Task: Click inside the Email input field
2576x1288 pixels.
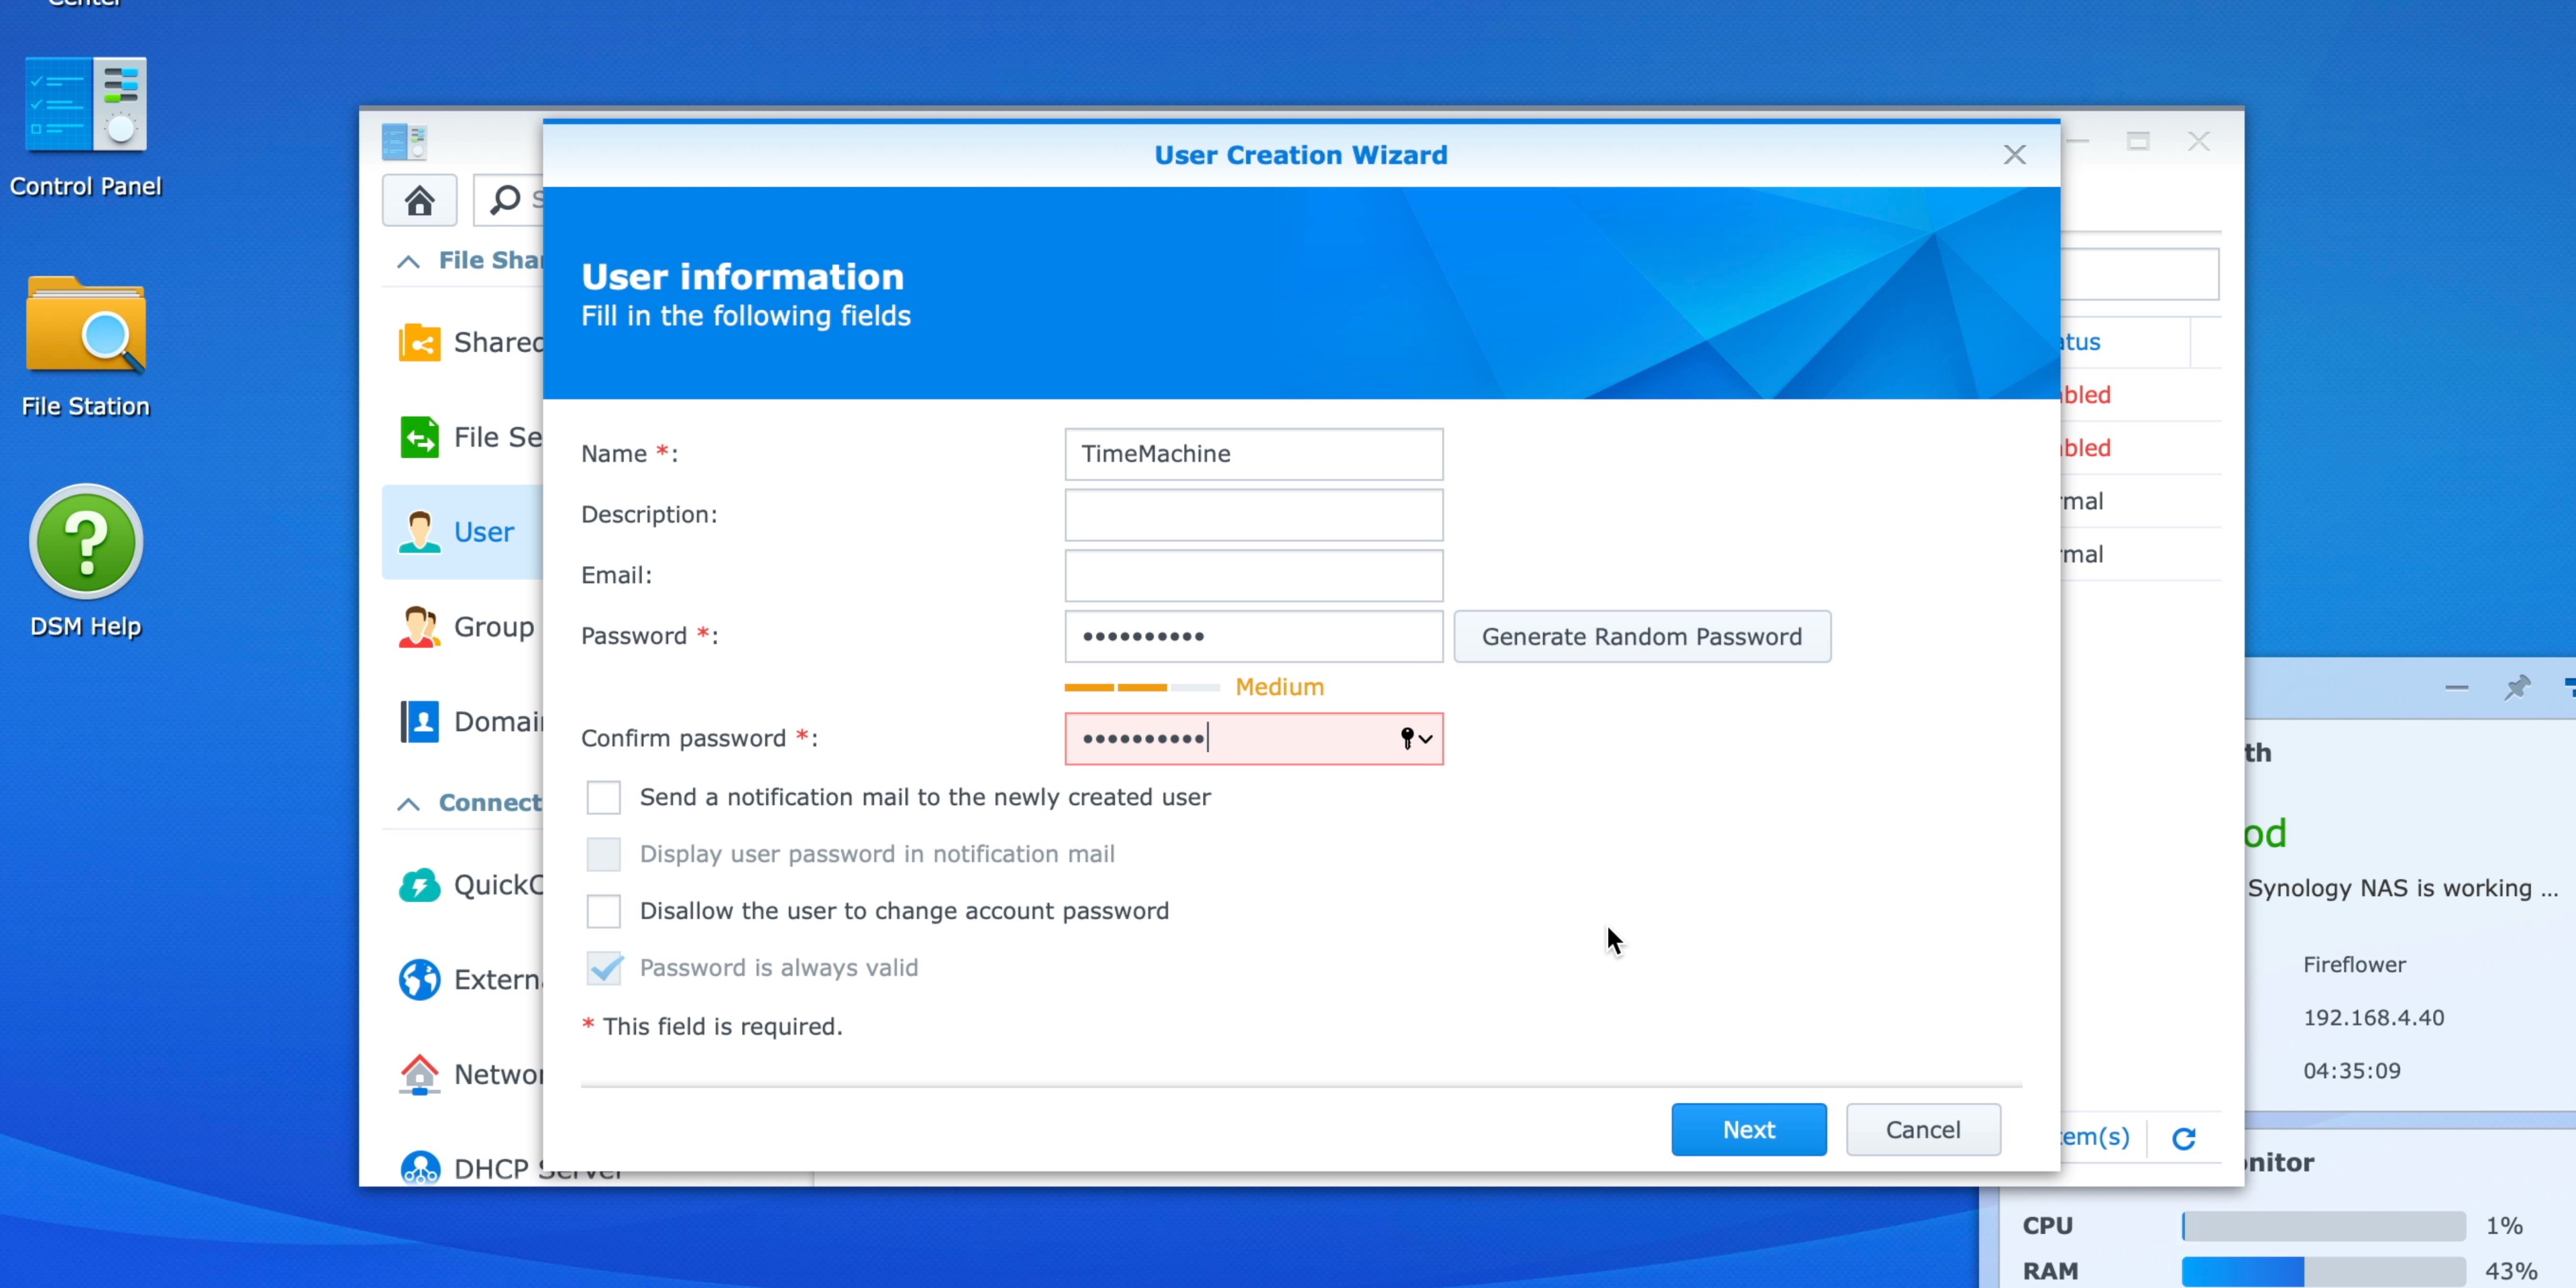Action: [1253, 575]
